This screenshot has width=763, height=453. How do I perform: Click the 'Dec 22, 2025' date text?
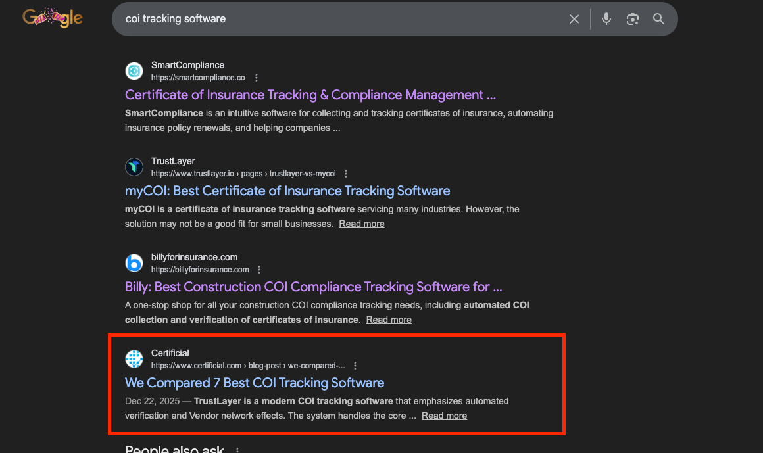[x=153, y=402]
